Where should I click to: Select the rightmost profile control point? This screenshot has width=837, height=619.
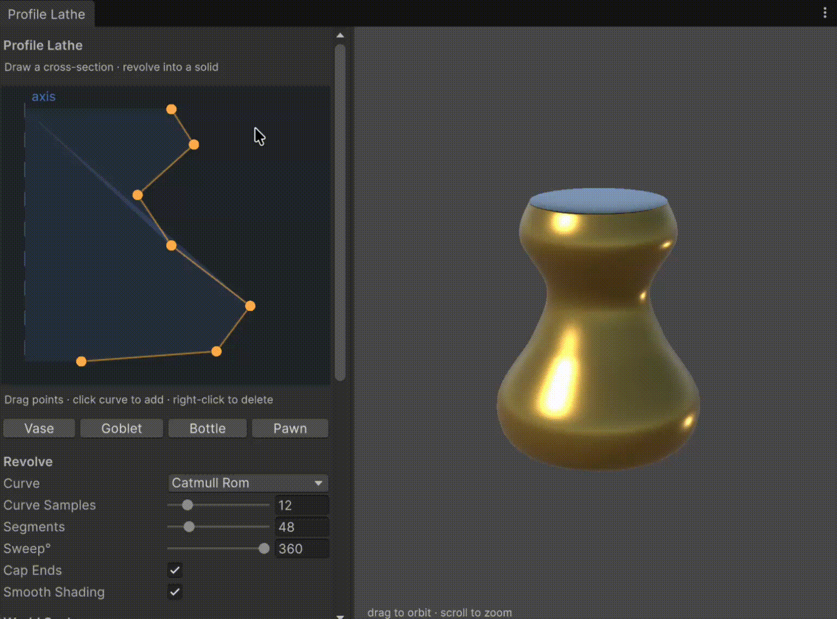click(x=250, y=306)
